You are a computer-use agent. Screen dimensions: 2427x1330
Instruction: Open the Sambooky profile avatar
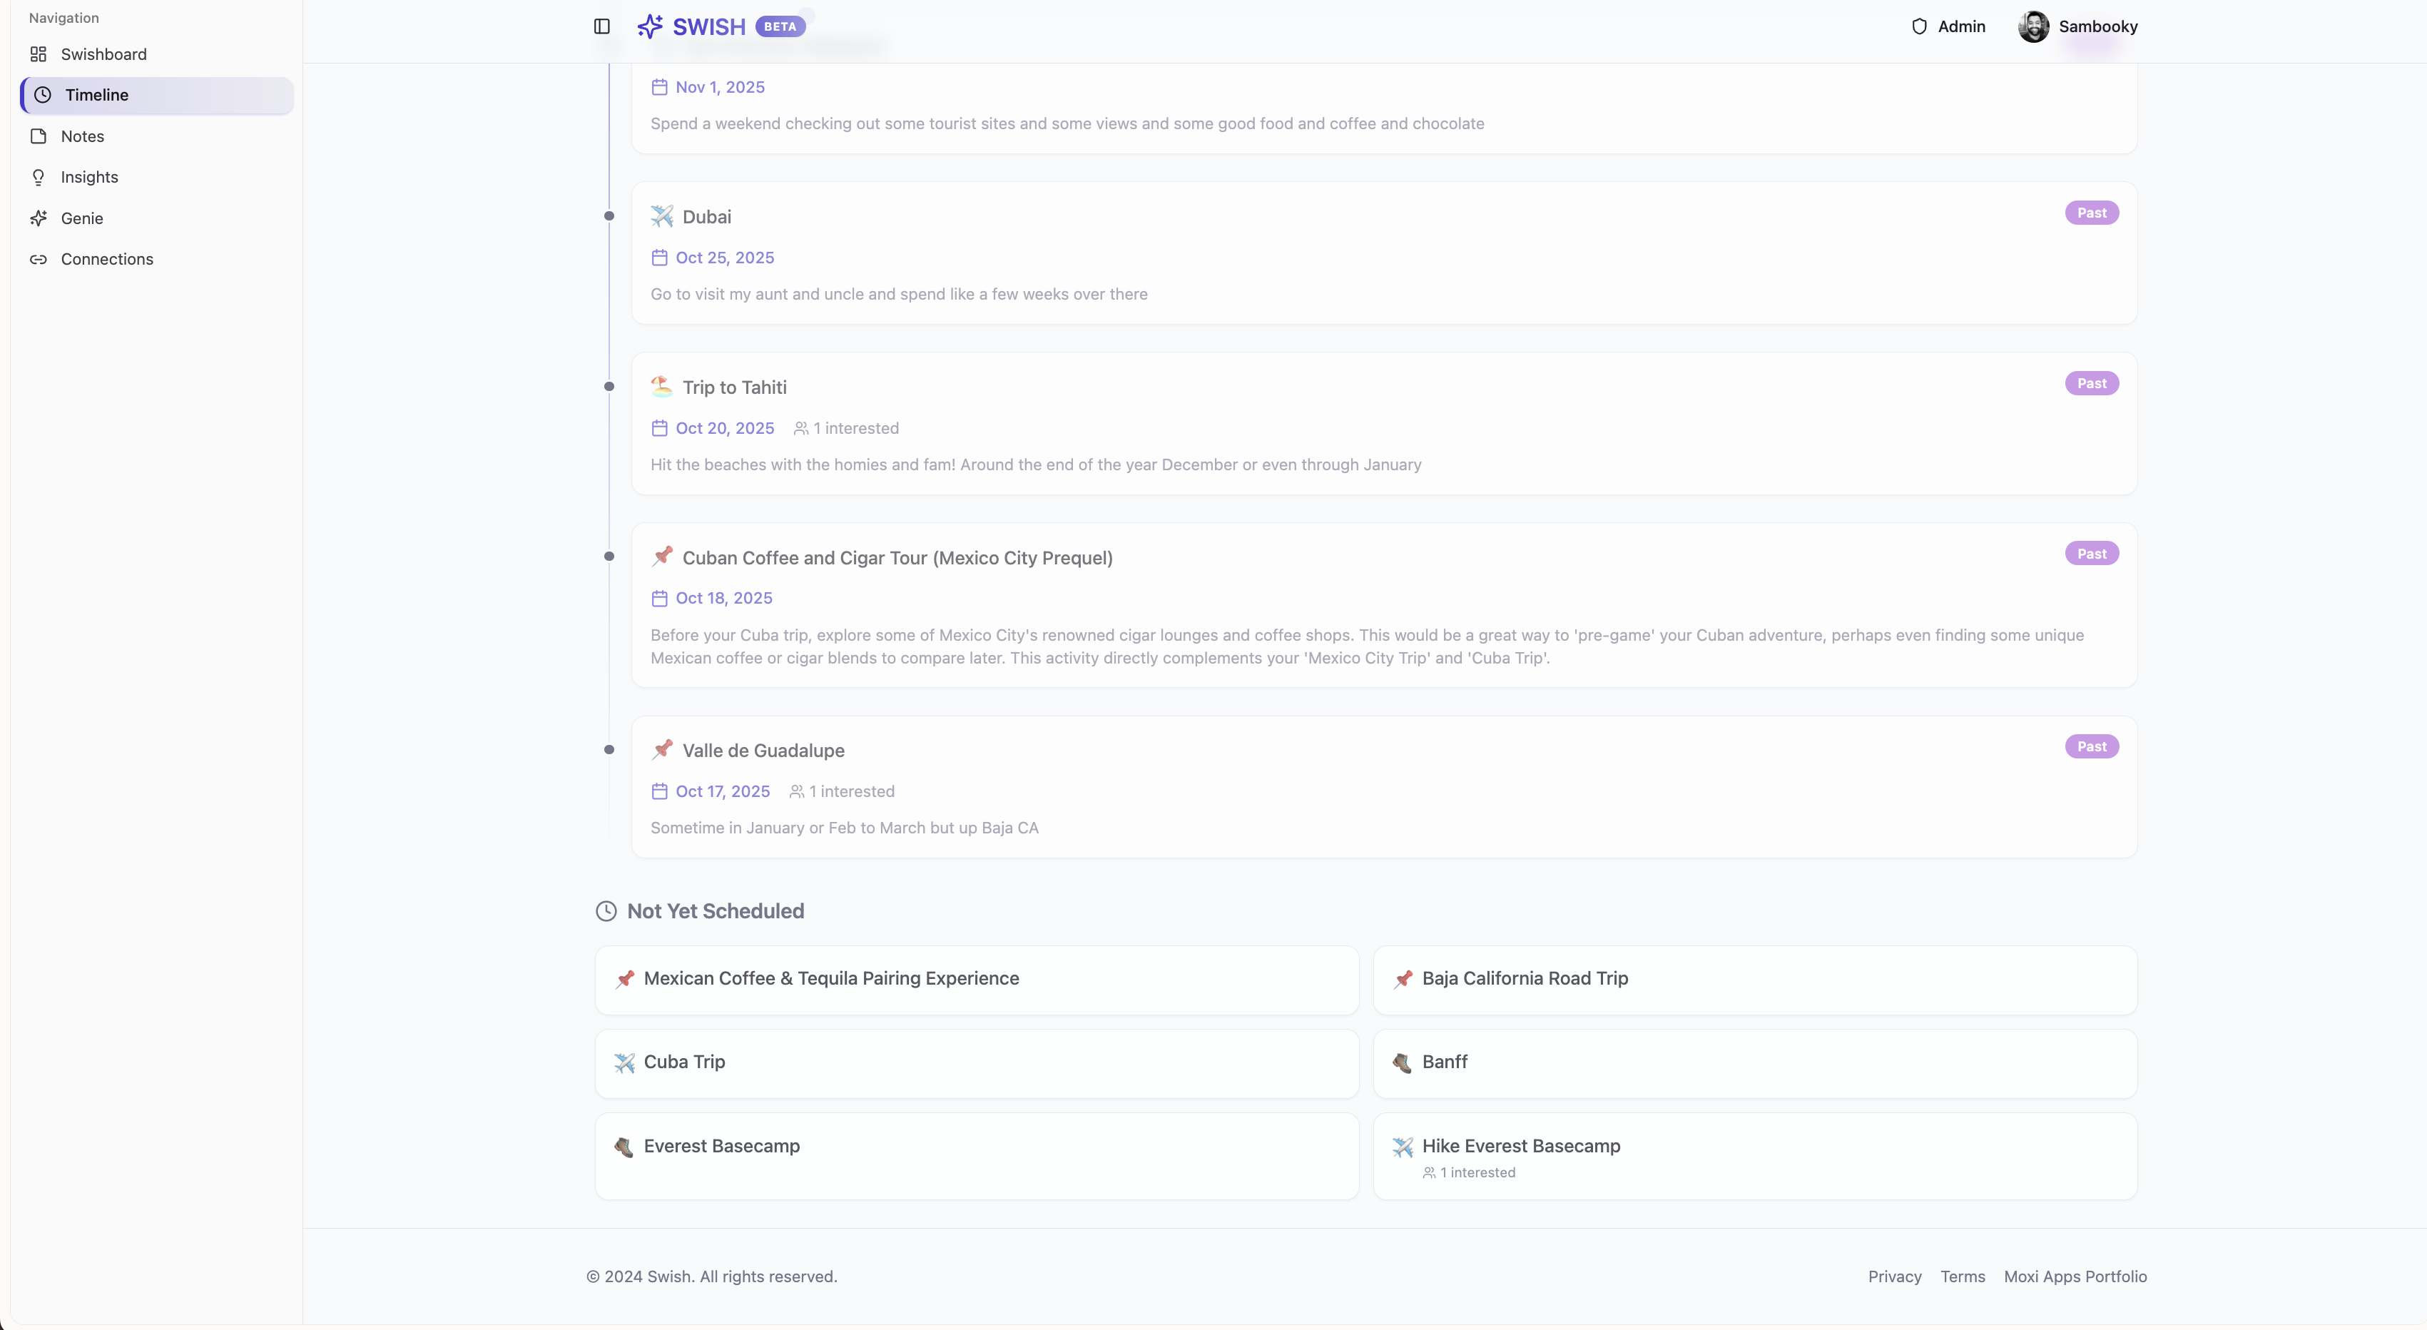[2033, 26]
